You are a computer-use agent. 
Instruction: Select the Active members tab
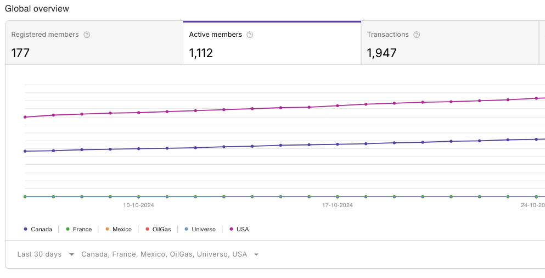click(272, 43)
